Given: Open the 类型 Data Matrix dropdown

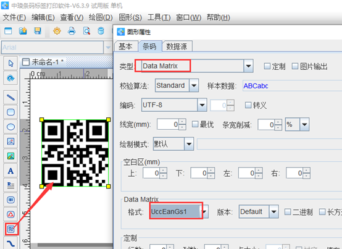Looking at the screenshot, I should [248, 66].
